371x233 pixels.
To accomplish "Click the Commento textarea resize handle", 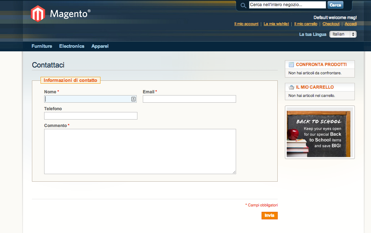I will (234, 172).
